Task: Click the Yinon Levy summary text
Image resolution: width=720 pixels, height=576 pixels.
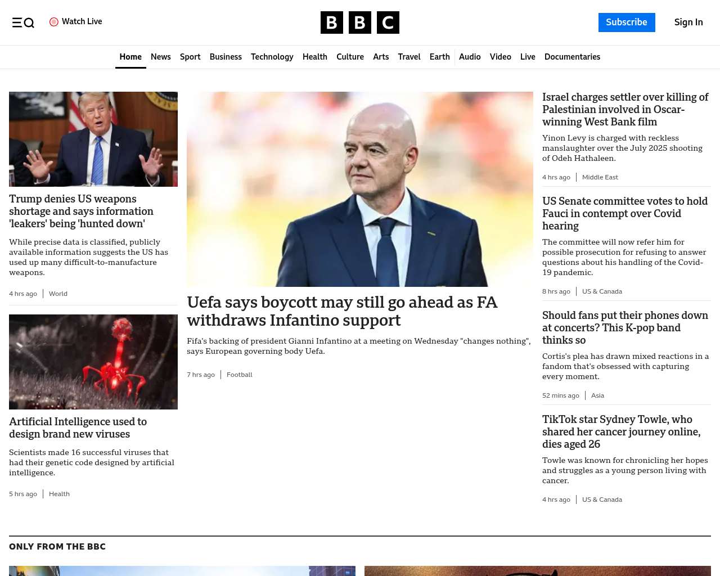Action: click(622, 148)
